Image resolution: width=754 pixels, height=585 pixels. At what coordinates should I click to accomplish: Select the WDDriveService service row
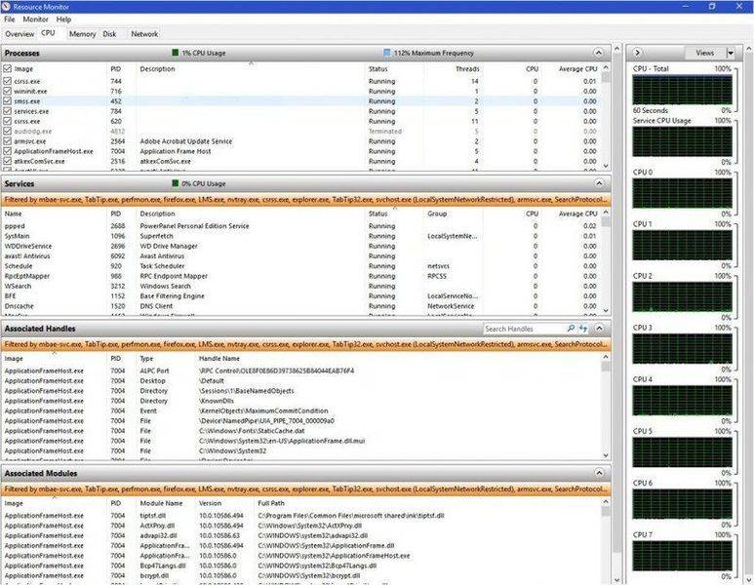301,246
